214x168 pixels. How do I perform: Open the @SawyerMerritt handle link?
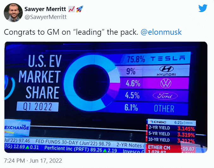(x=46, y=17)
